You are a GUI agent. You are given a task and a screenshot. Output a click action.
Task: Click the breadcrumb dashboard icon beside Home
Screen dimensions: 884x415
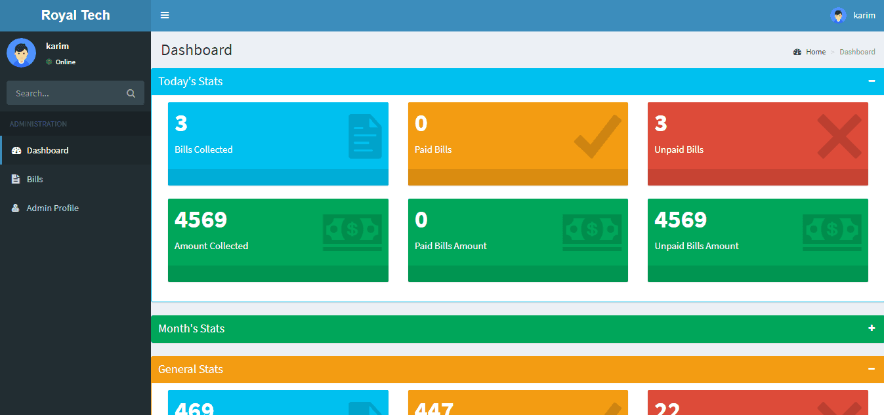coord(797,52)
